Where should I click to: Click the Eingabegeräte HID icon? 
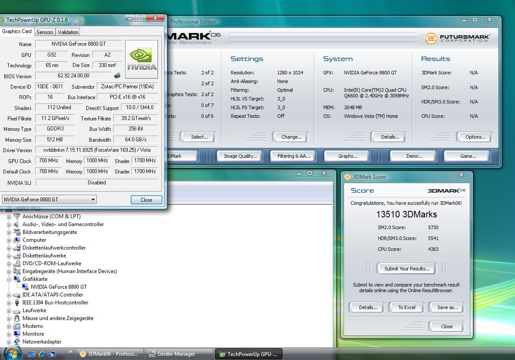coord(17,271)
